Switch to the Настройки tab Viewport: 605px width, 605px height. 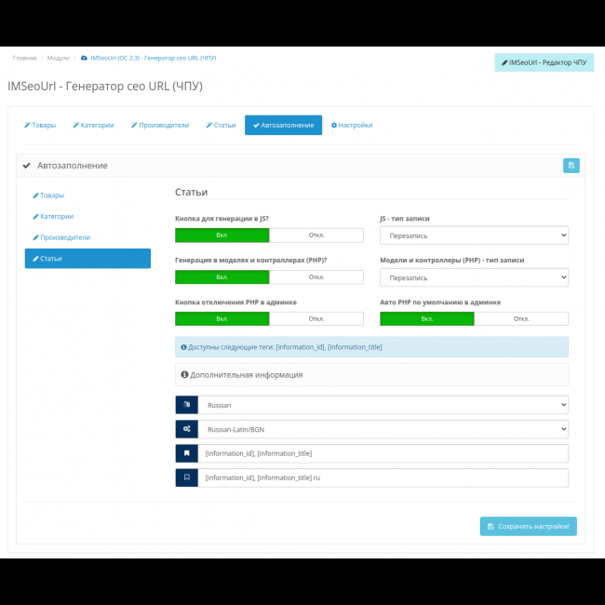click(352, 125)
